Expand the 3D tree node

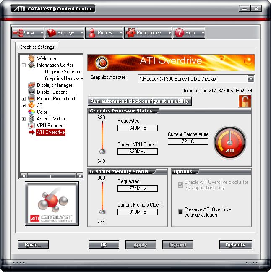pos(24,105)
